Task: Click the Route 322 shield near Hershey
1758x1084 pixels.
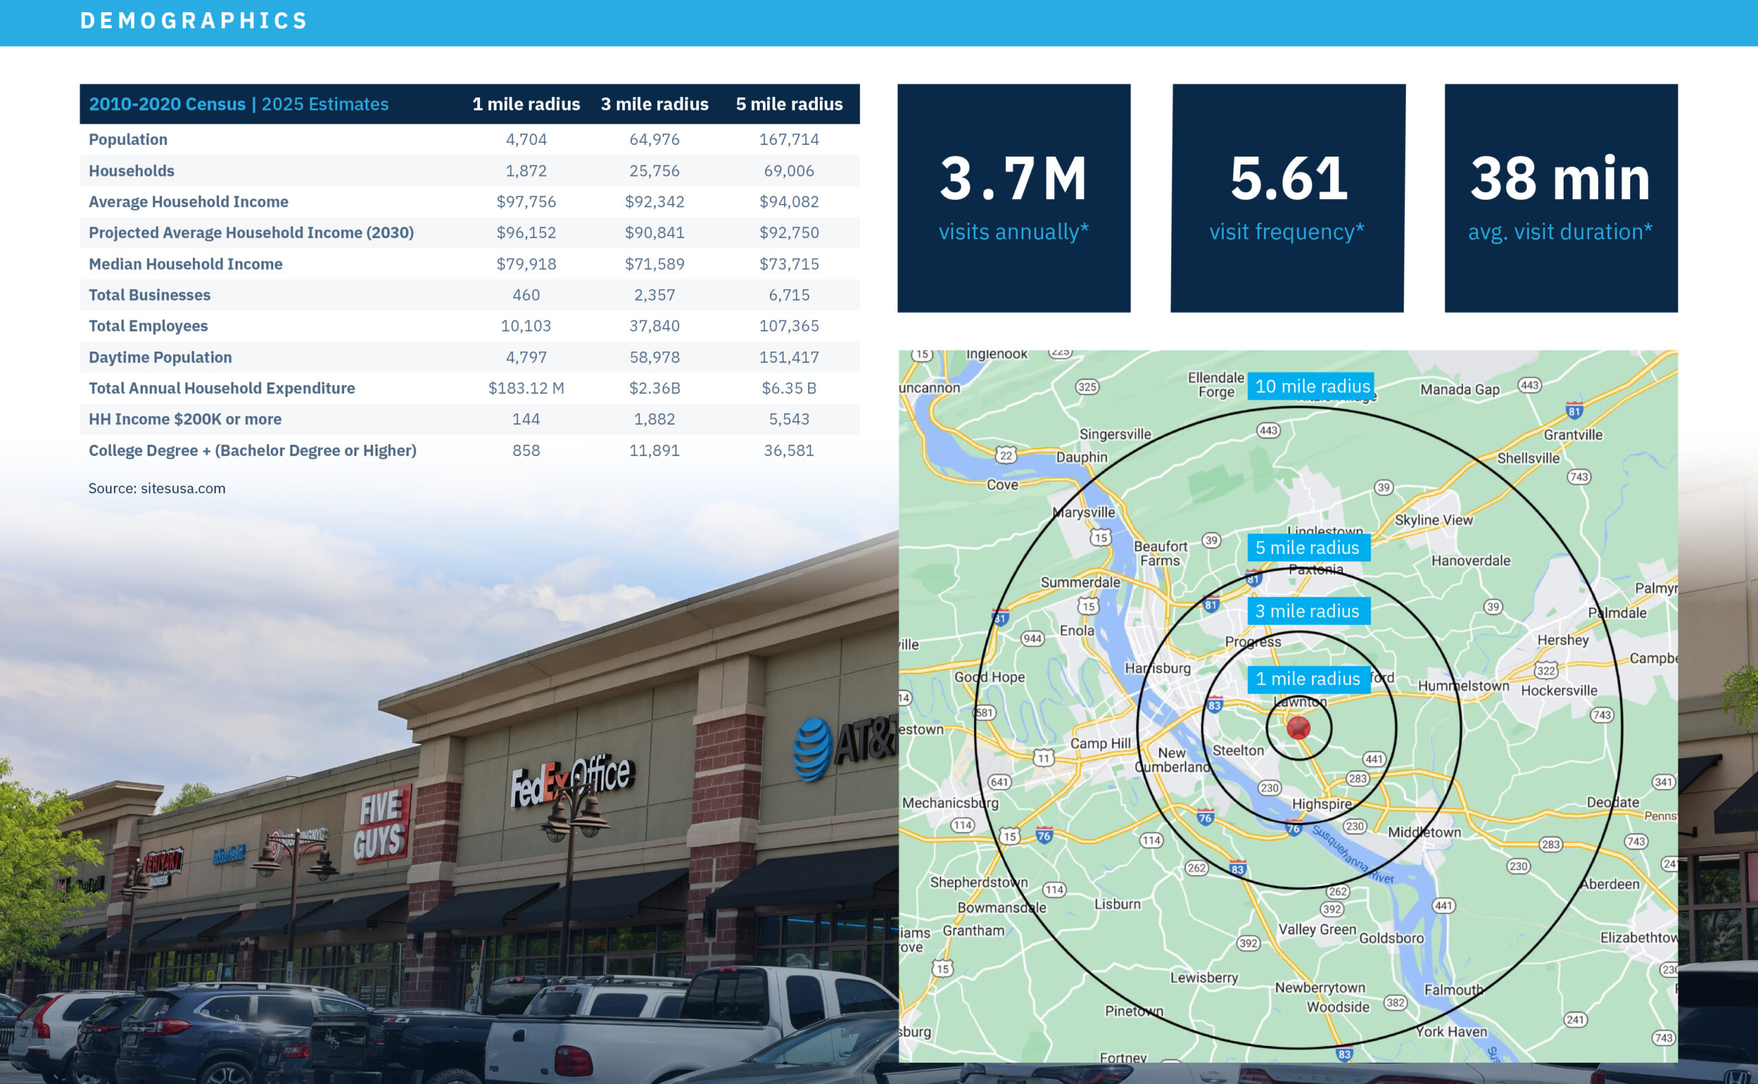Action: (1546, 671)
